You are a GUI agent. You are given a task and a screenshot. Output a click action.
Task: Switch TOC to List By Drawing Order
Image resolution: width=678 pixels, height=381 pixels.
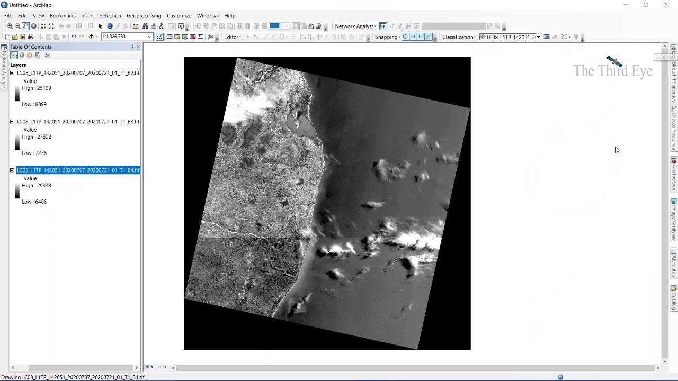(14, 55)
